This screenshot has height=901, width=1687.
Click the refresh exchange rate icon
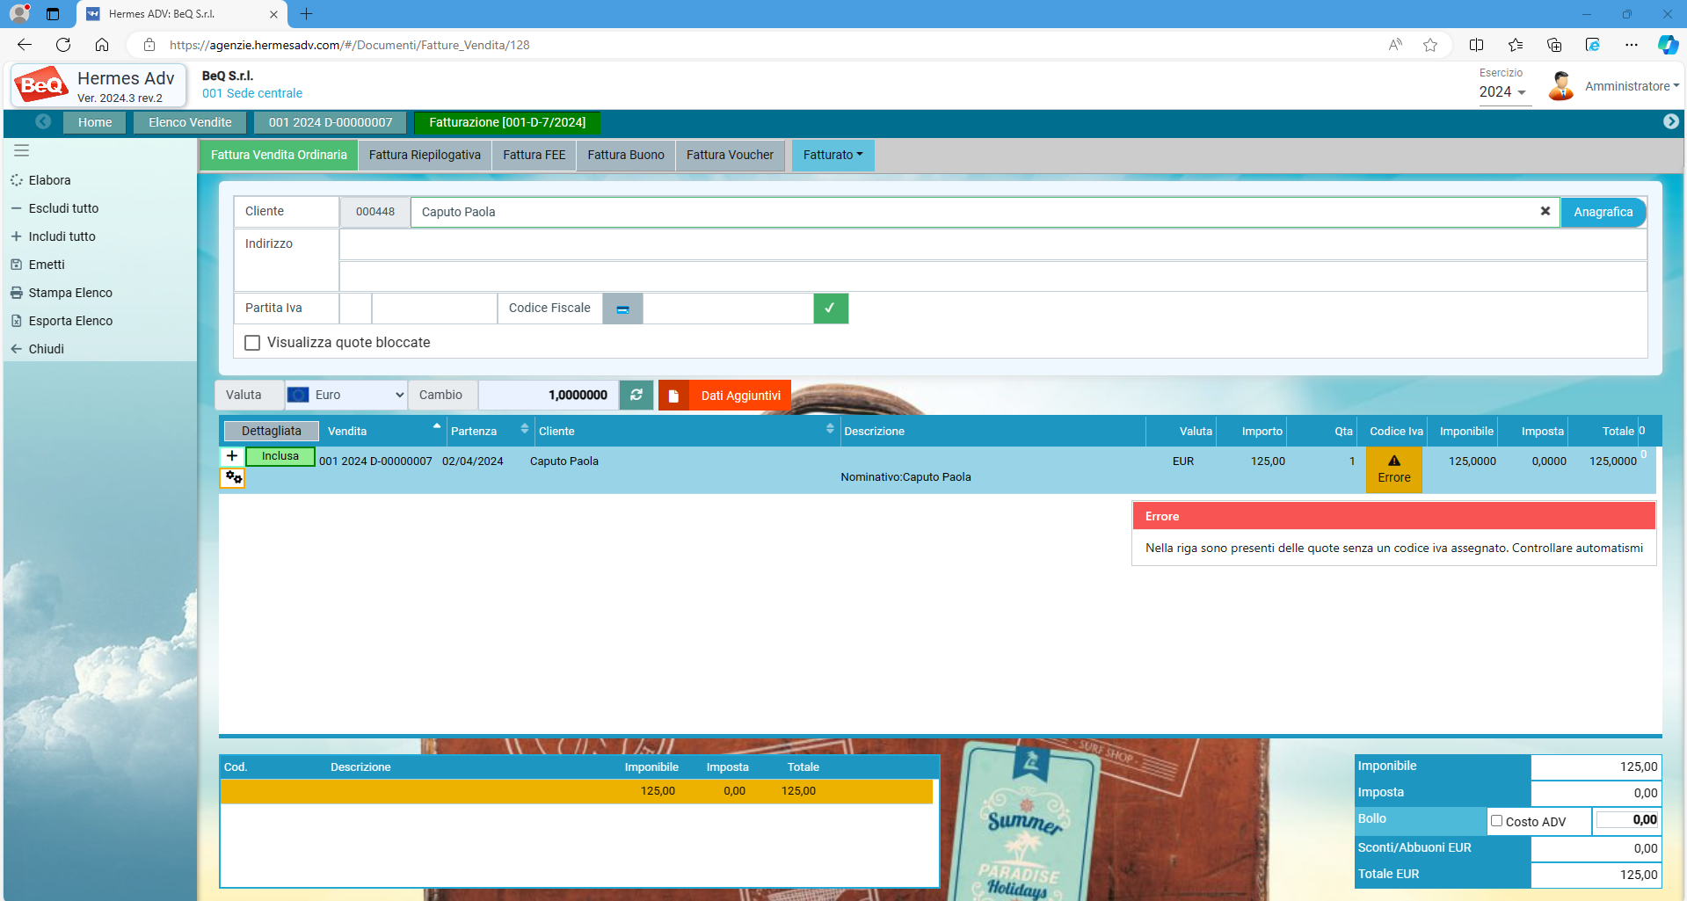click(636, 395)
